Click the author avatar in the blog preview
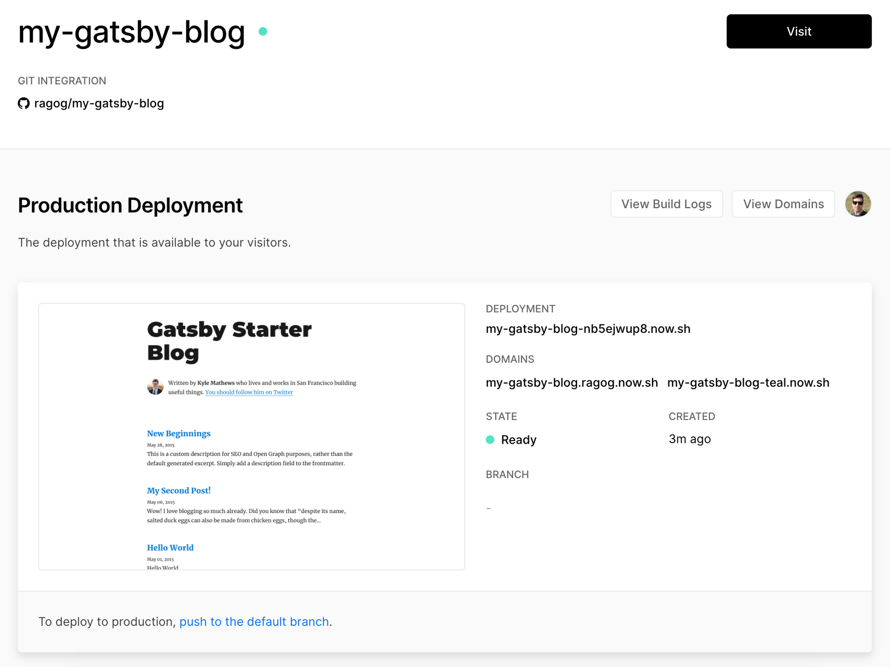890x667 pixels. click(x=155, y=386)
